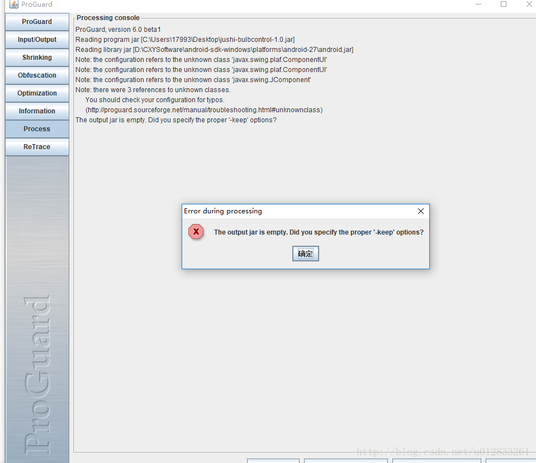Screen dimensions: 536x463
Task: Close the ProGuard main window
Action: [529, 4]
